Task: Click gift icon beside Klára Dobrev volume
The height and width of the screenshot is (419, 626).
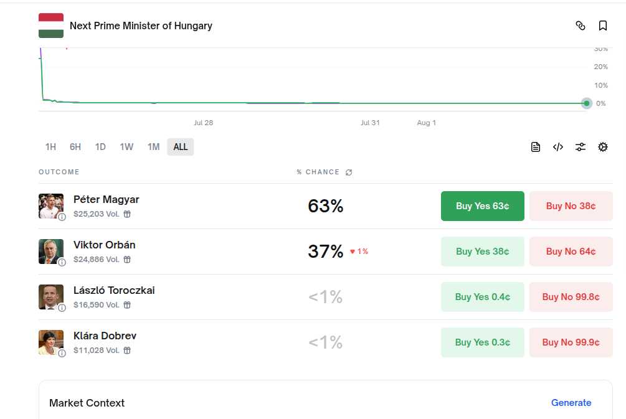Action: click(127, 351)
